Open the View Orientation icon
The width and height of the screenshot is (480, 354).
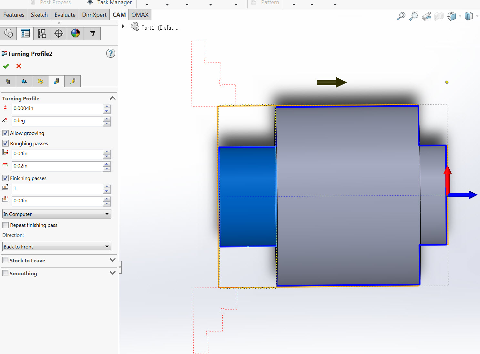point(452,16)
